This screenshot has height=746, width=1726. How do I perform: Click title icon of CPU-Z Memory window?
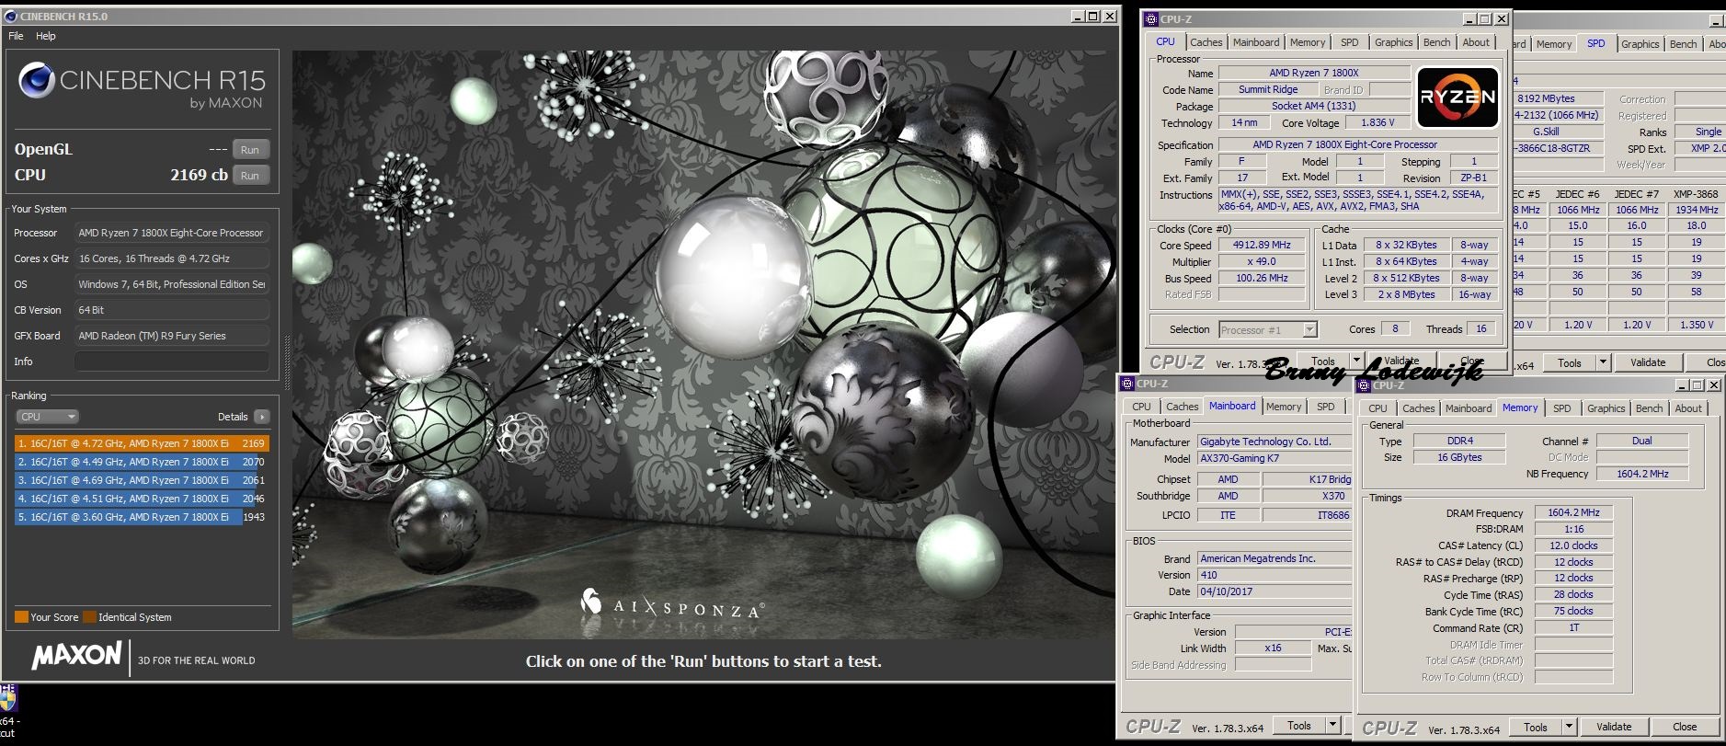click(x=1364, y=385)
